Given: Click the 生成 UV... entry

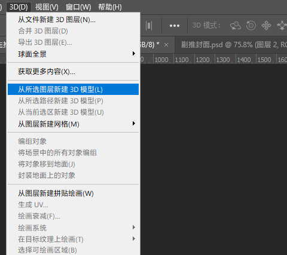Looking at the screenshot, I should click(74, 205).
